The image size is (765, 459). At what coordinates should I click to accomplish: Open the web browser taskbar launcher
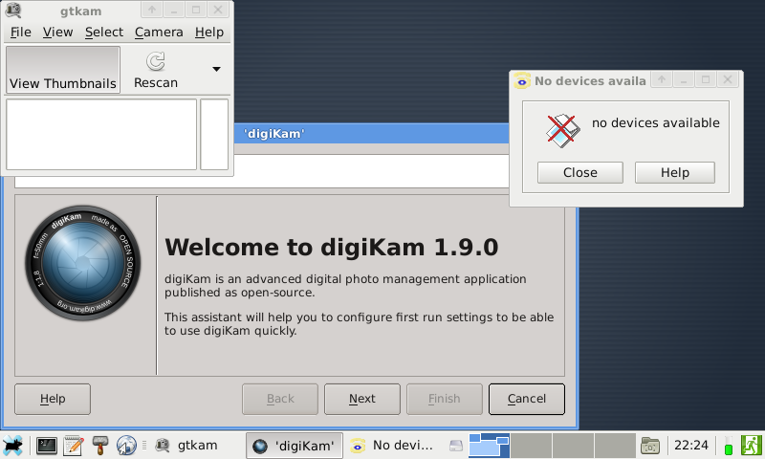pos(126,445)
